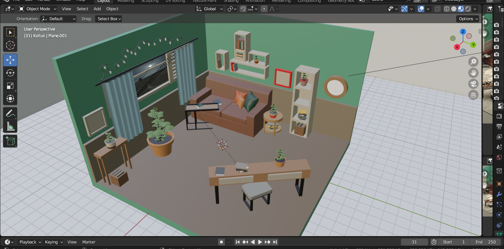Open overlays options dropdown arrow

[428, 9]
